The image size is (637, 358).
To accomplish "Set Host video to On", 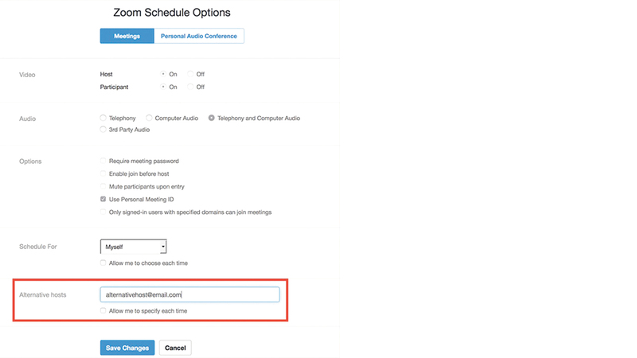I will (x=163, y=74).
